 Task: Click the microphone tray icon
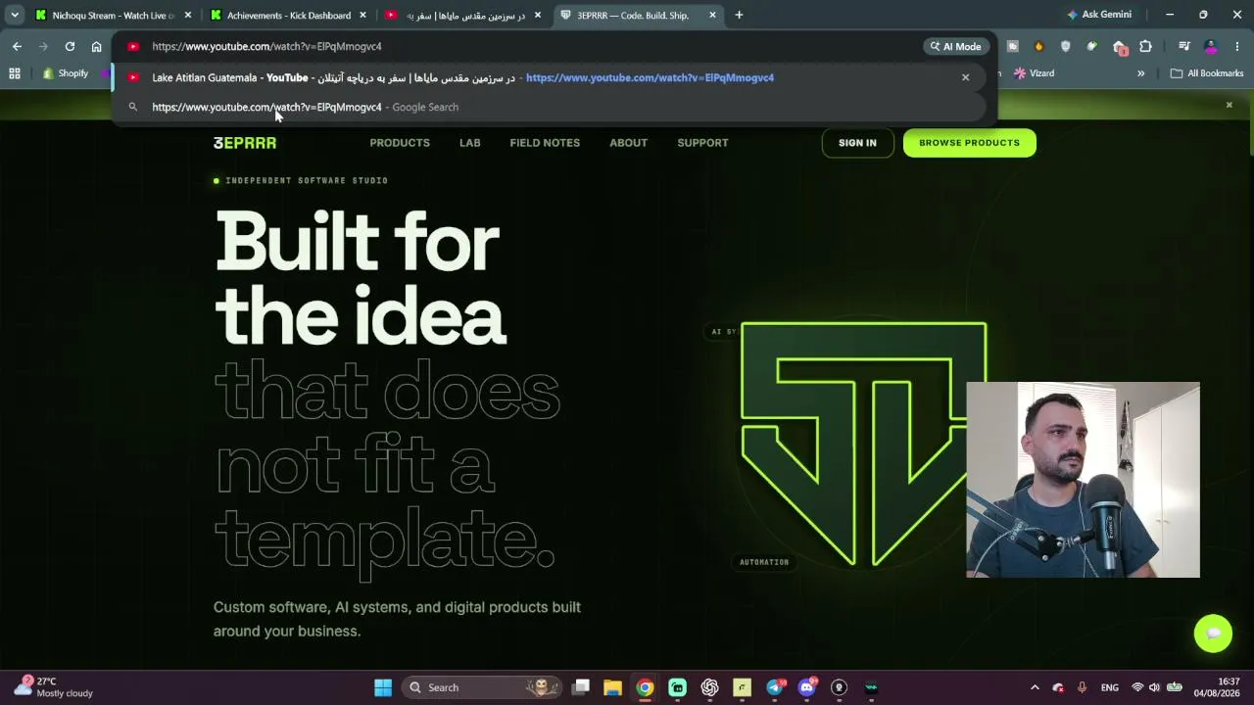[x=1082, y=687]
